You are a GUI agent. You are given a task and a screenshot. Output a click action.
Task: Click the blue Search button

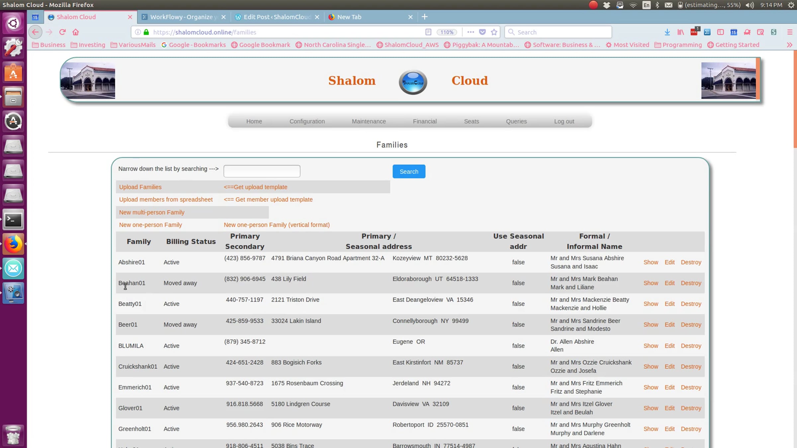pos(409,172)
